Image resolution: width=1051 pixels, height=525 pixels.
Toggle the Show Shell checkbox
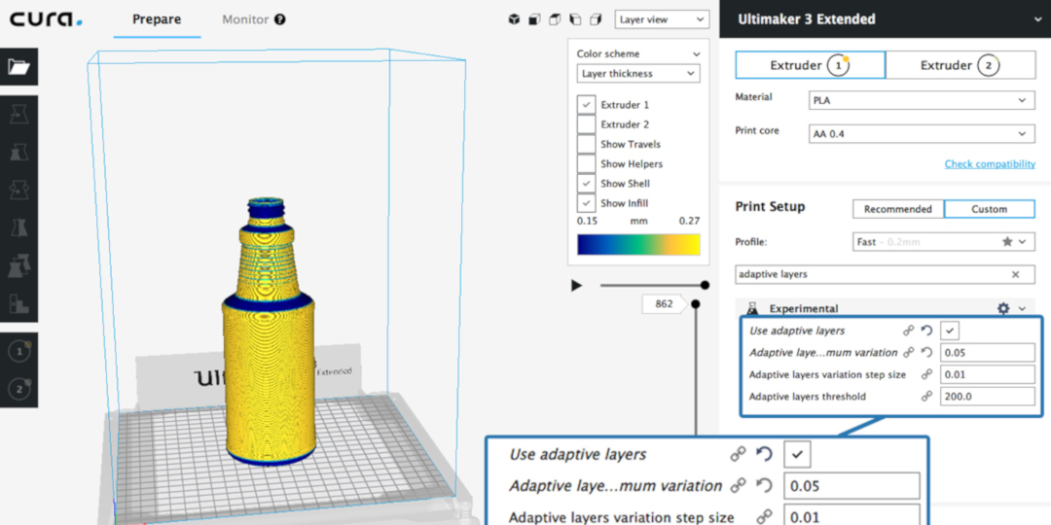click(587, 184)
